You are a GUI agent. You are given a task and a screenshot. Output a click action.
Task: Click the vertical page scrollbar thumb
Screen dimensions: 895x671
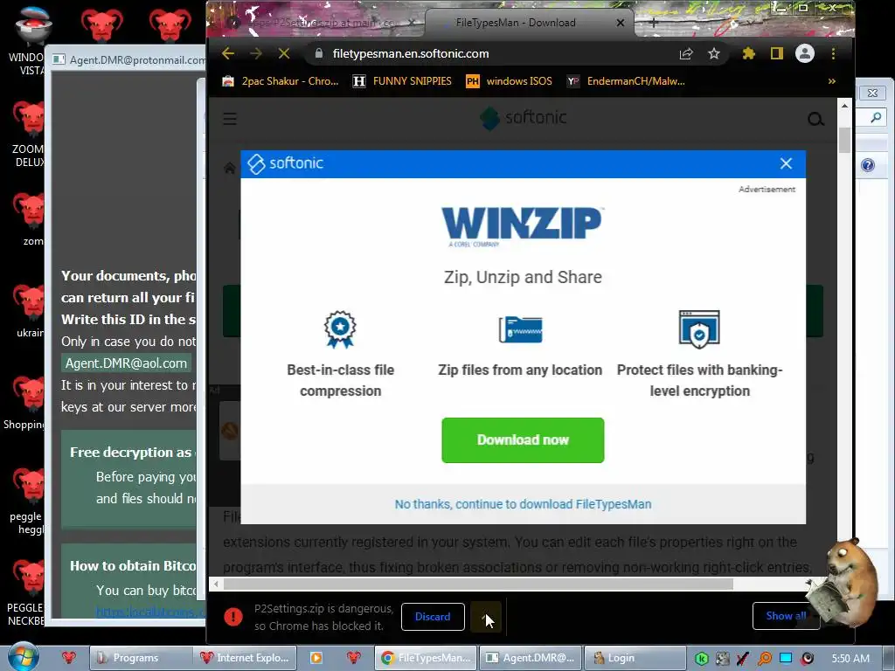point(845,140)
